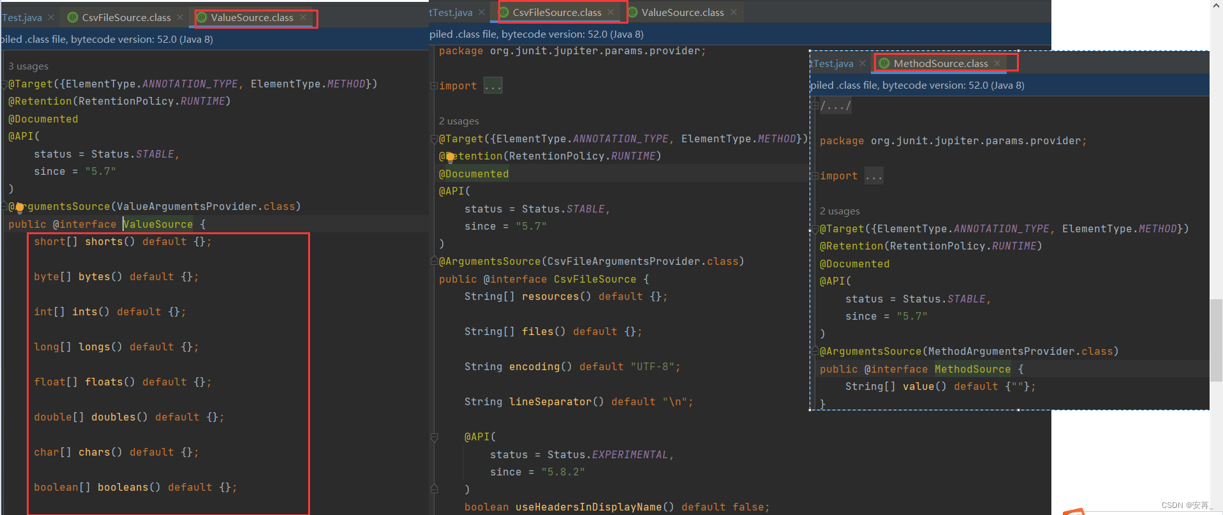Image resolution: width=1223 pixels, height=515 pixels.
Task: Close the CsvFileSource.class tab in left editor
Action: (180, 18)
